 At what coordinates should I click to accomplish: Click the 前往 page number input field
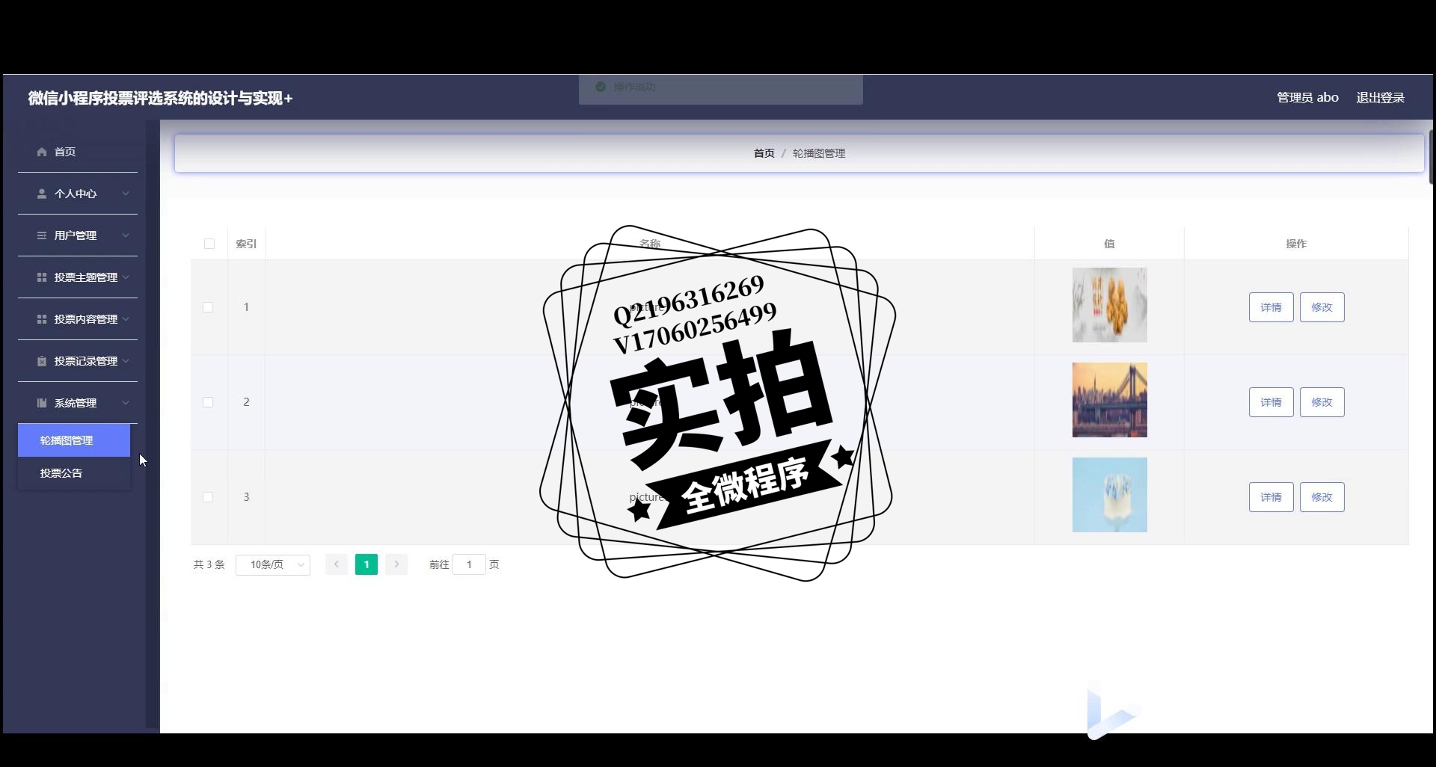point(469,564)
